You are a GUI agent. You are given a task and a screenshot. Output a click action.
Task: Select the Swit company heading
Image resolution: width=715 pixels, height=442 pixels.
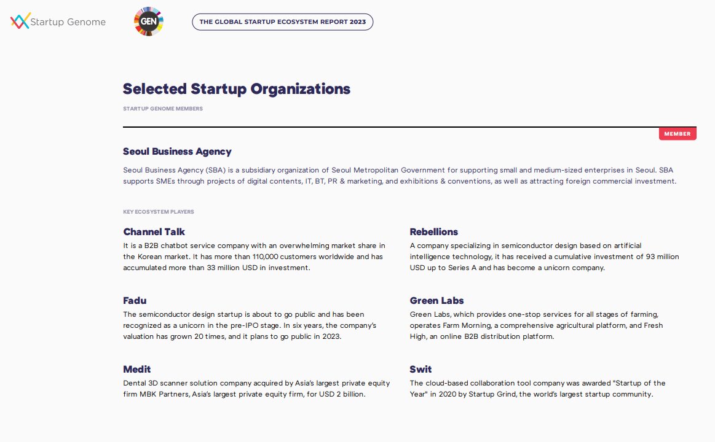(x=421, y=370)
